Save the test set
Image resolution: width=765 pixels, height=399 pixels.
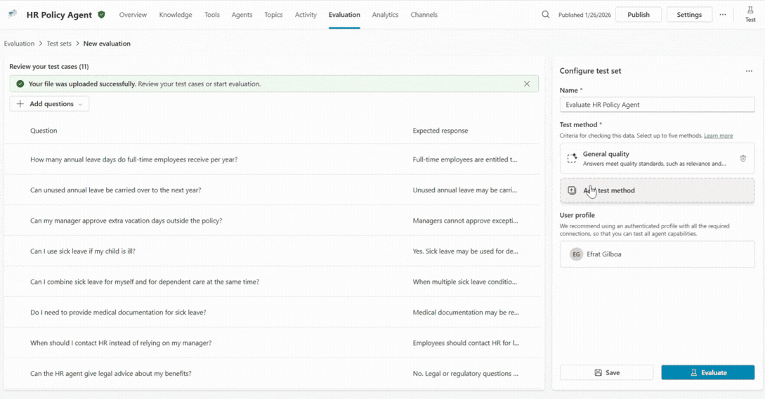(606, 372)
